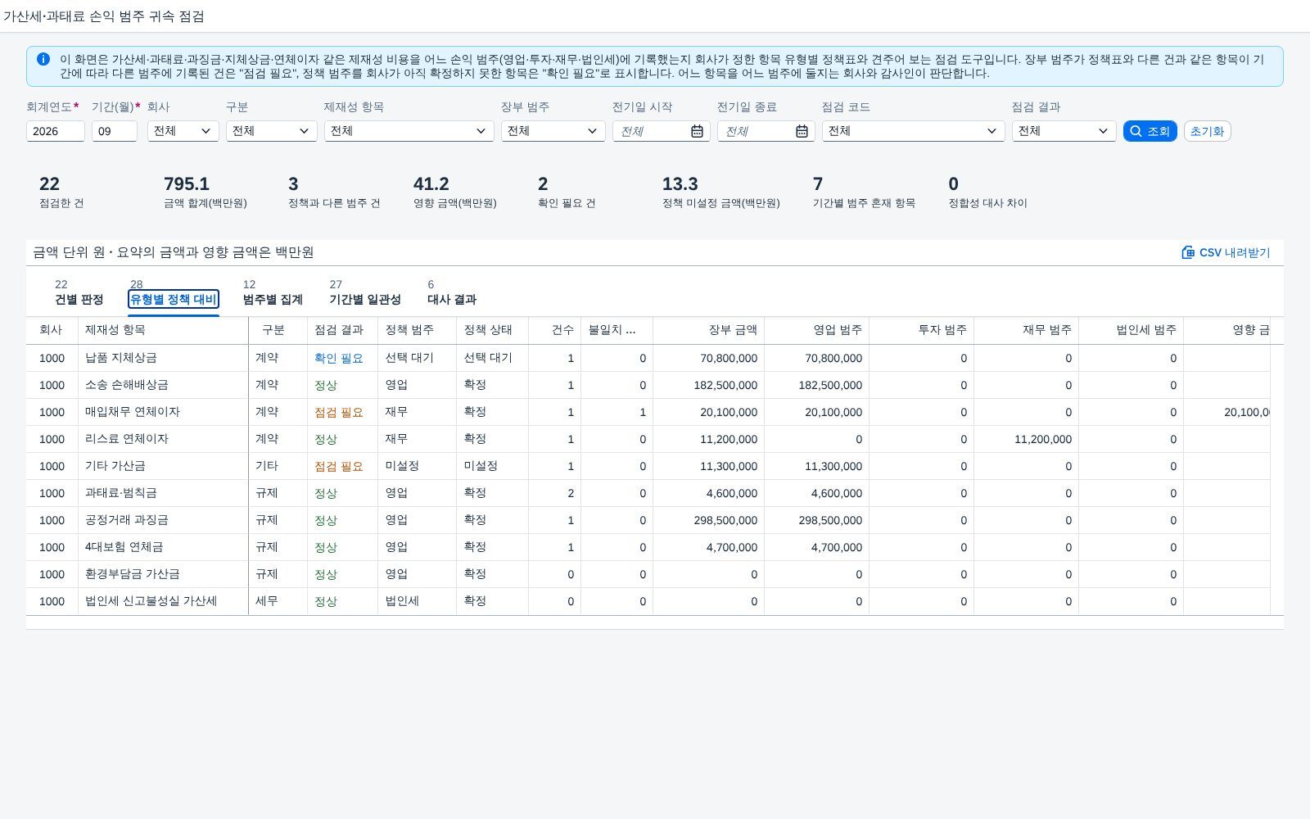Click the CSV download icon
The height and width of the screenshot is (819, 1310).
1188,252
